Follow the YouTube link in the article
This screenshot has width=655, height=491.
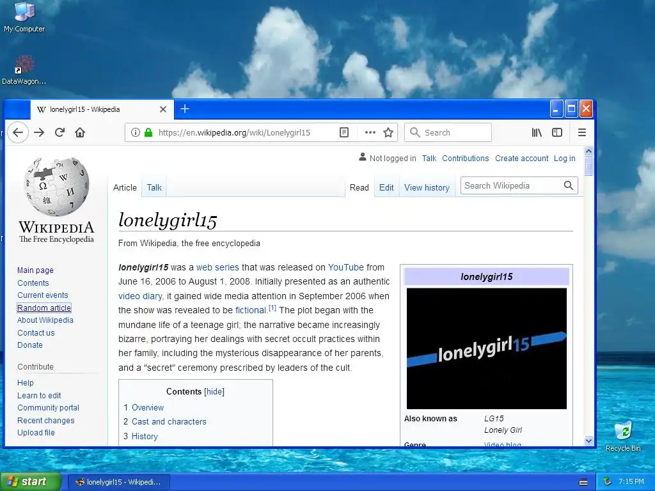tap(346, 267)
